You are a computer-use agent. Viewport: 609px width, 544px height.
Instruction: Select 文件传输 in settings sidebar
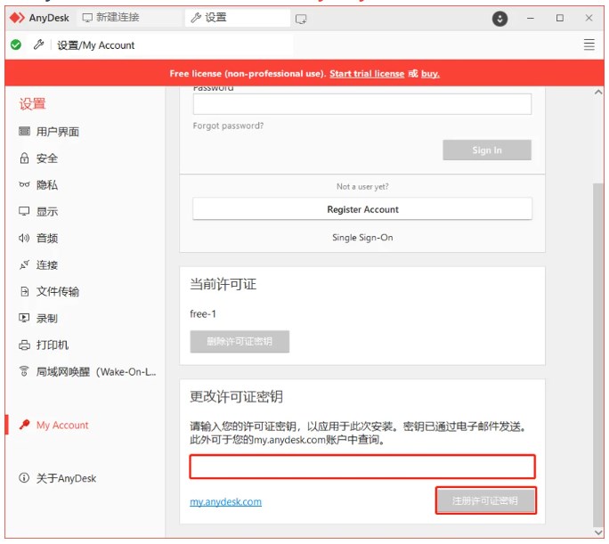(x=57, y=292)
